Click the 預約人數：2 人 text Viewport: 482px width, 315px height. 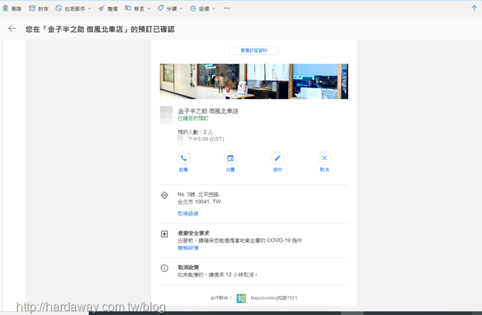point(195,132)
